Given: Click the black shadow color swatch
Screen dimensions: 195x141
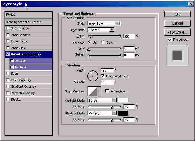Looking at the screenshot, I should (123, 113).
